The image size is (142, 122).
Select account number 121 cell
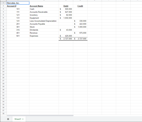[18, 15]
